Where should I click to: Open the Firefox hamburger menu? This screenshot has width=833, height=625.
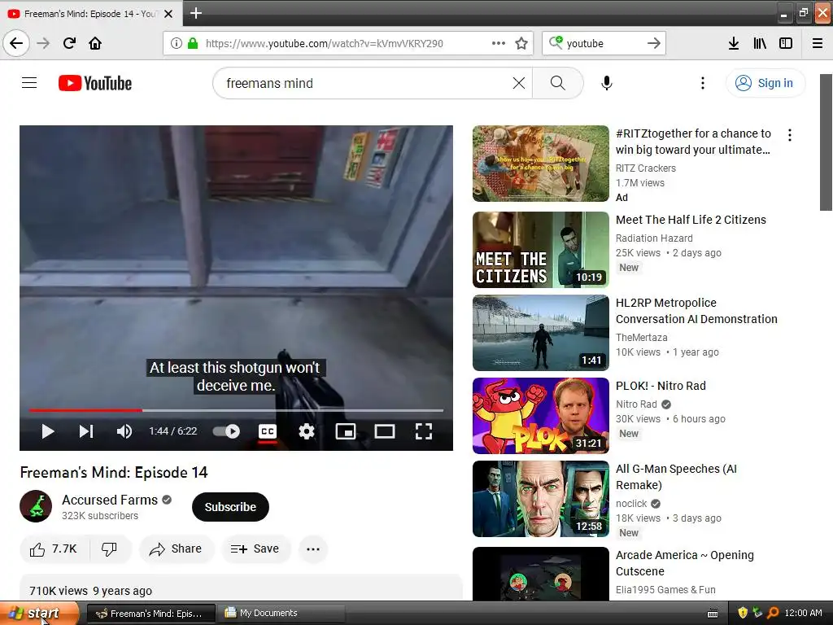pos(818,43)
